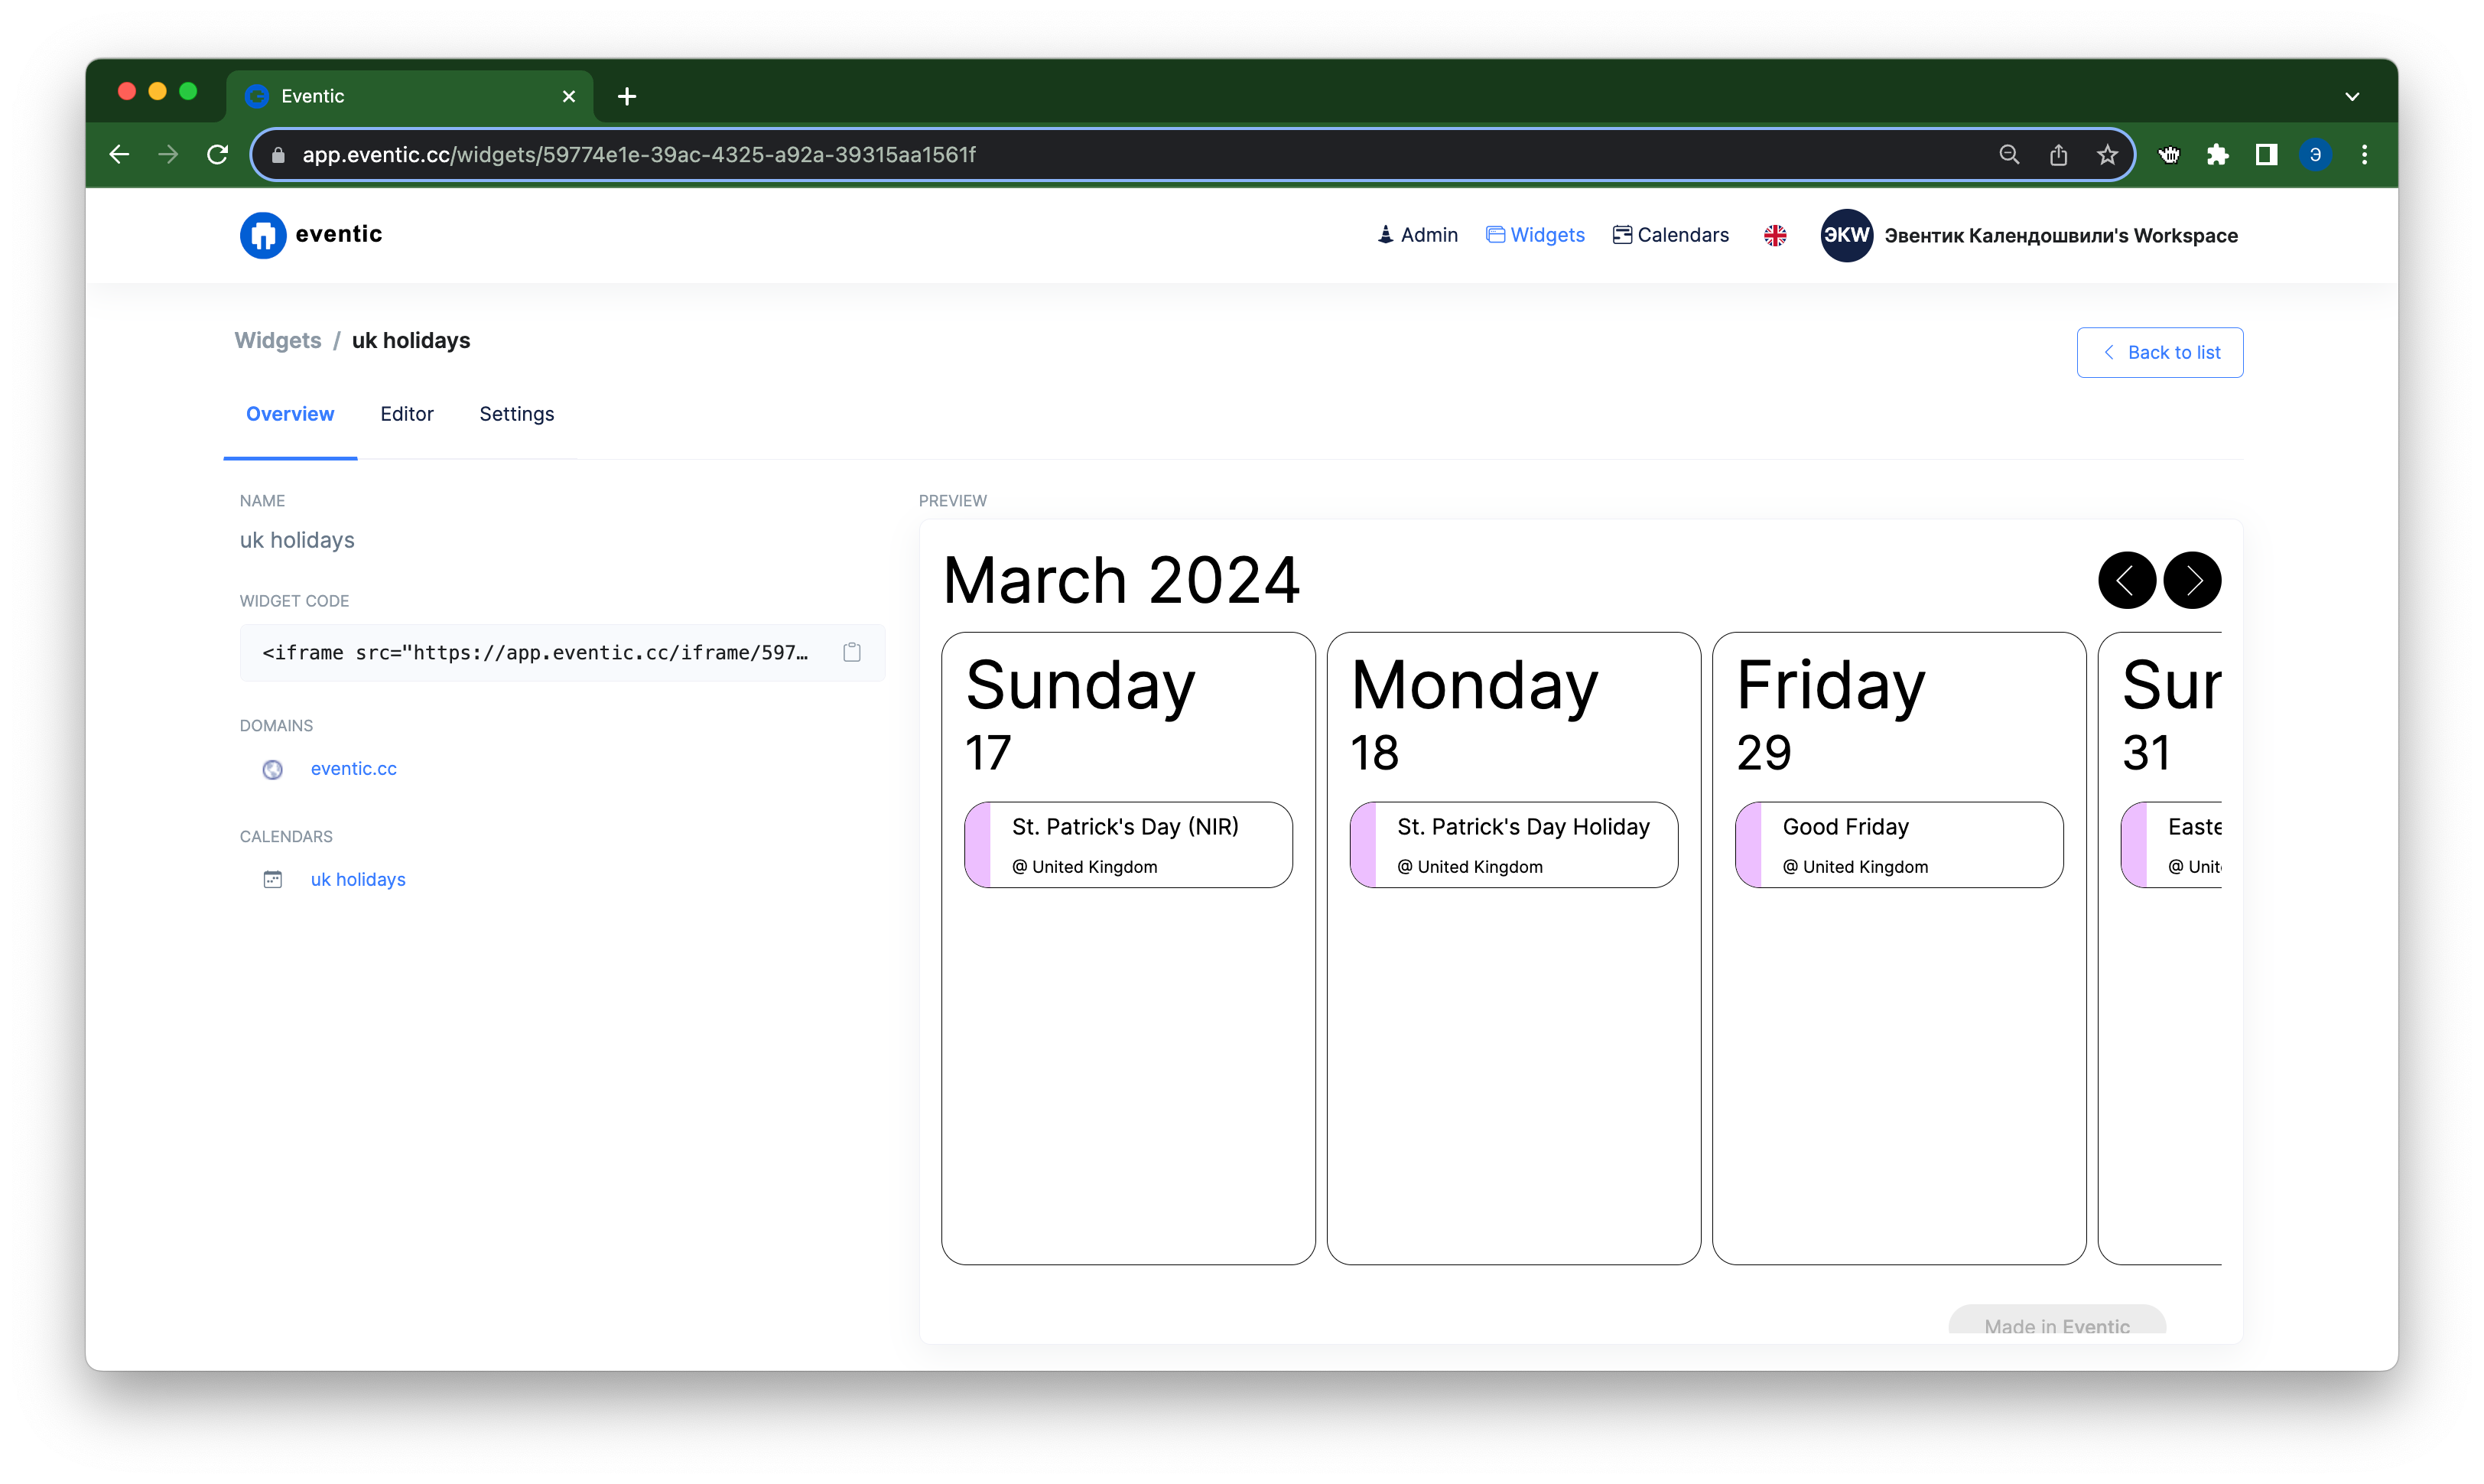Reload the page

[x=217, y=154]
